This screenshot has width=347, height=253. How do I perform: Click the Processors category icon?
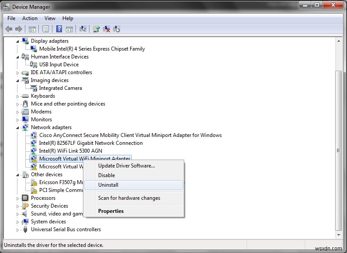point(25,198)
